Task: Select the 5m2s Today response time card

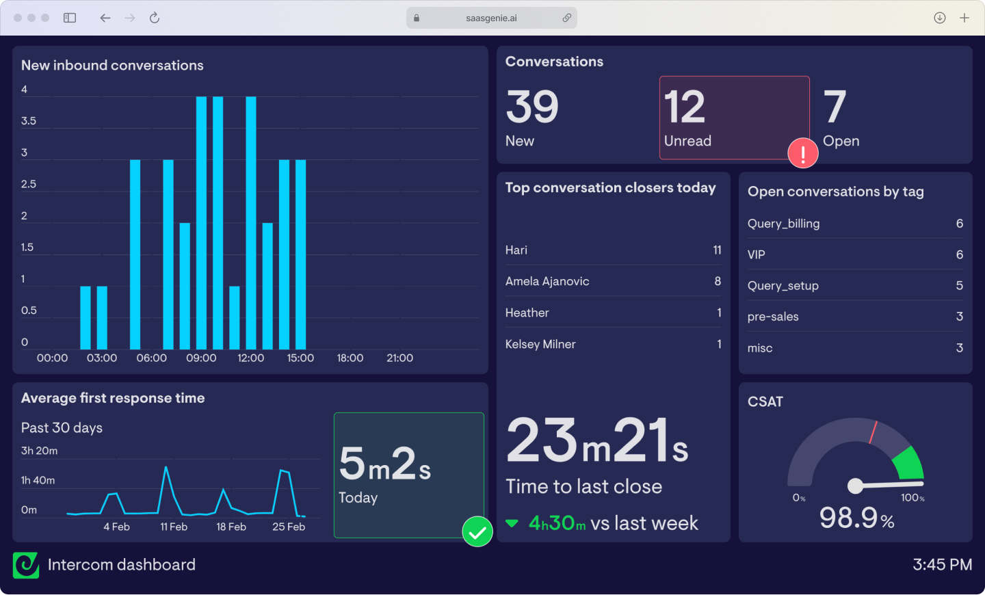Action: coord(408,475)
